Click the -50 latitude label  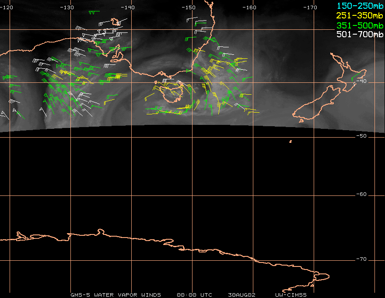coord(361,136)
